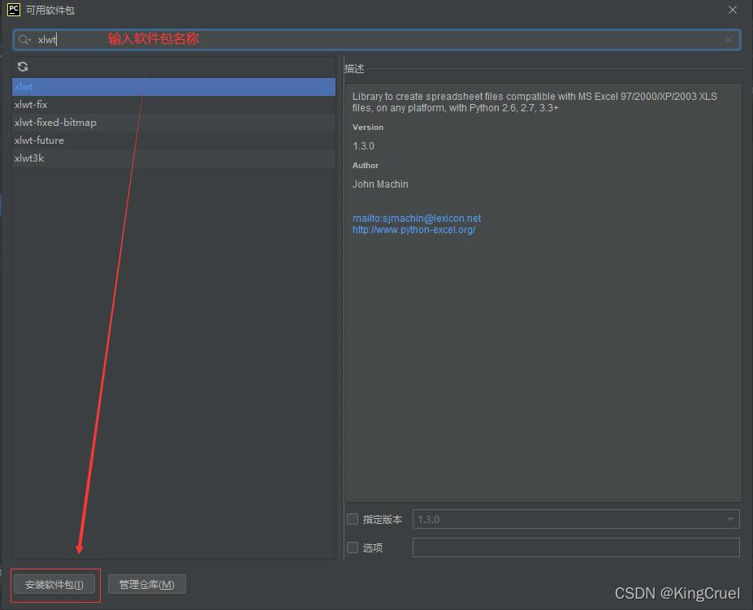
Task: Clear the search field with the X icon
Action: [729, 40]
